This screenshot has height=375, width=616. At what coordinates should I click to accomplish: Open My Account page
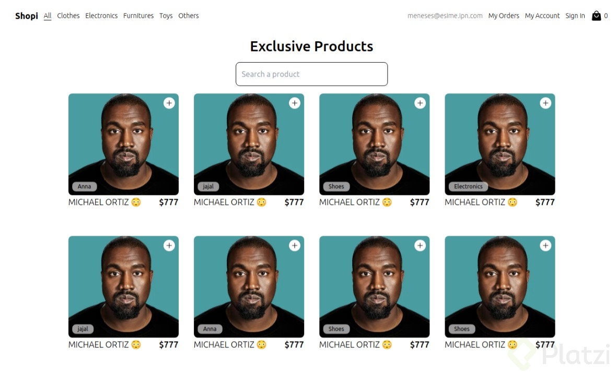tap(542, 16)
